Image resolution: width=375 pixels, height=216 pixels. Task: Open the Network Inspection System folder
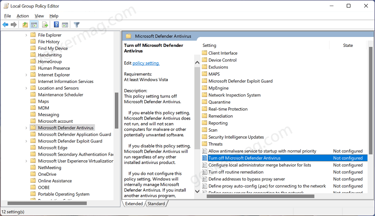tap(234, 95)
